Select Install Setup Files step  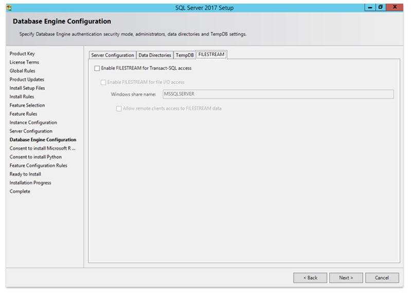[27, 88]
